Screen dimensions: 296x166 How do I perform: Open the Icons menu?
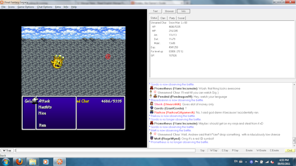(11, 7)
